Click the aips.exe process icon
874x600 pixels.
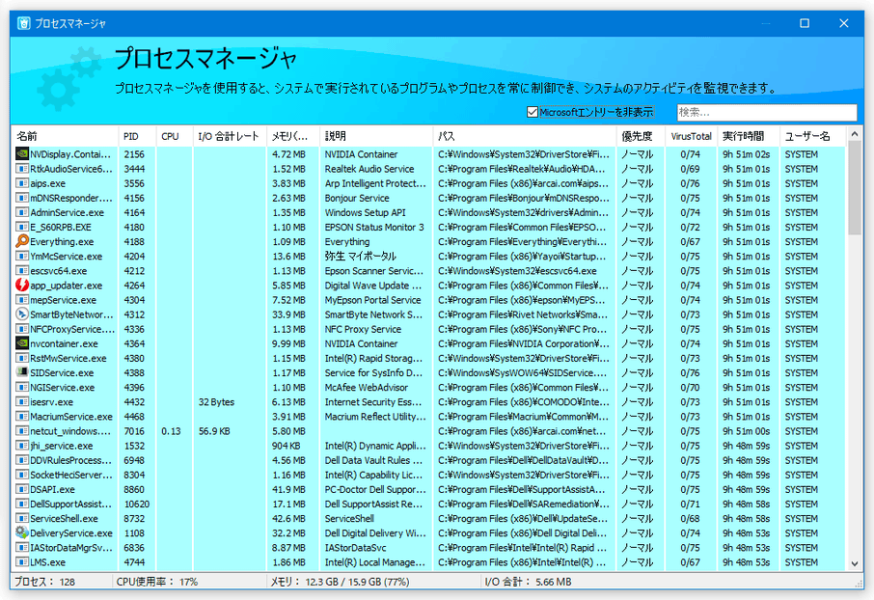coord(22,183)
